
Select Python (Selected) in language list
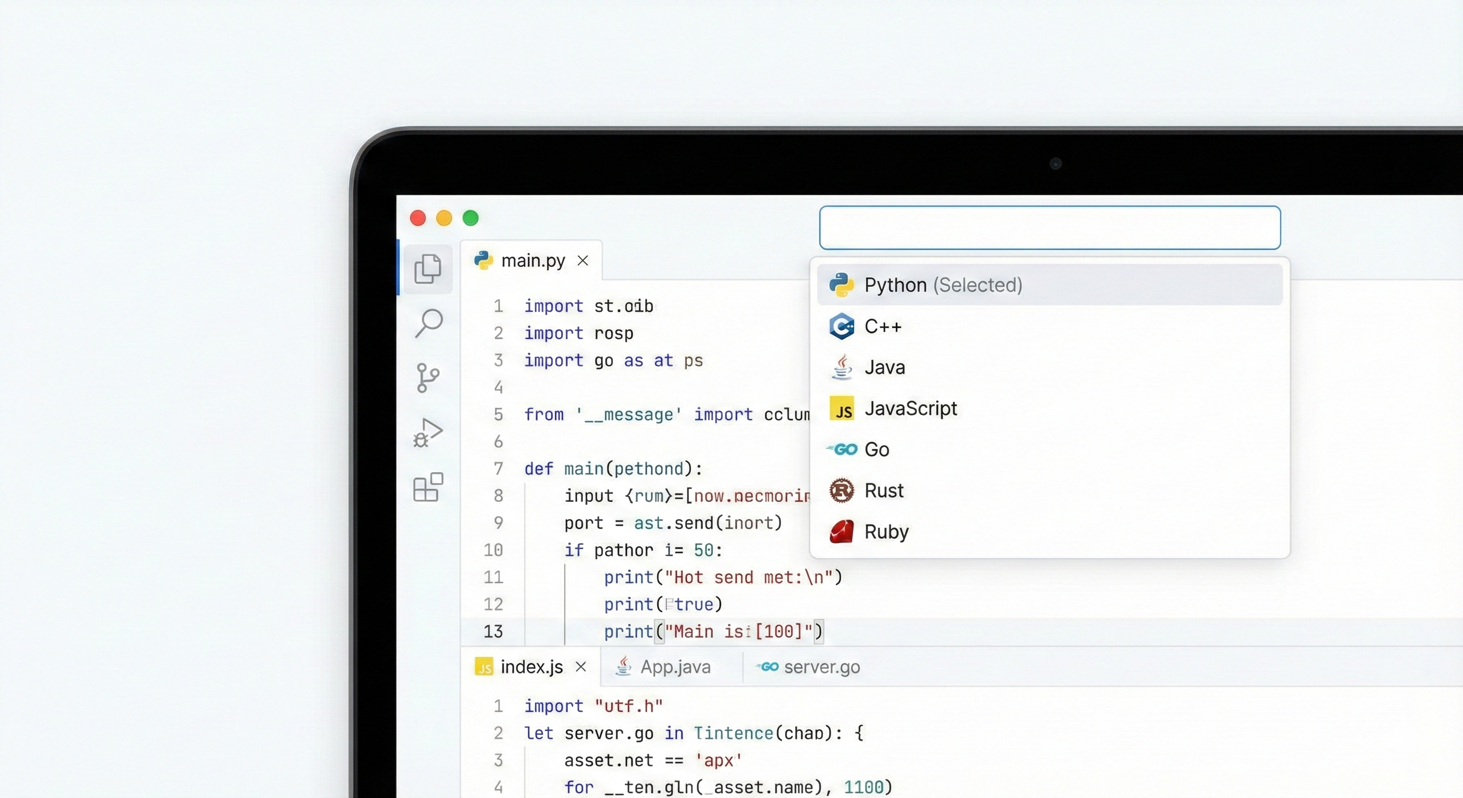pos(943,285)
